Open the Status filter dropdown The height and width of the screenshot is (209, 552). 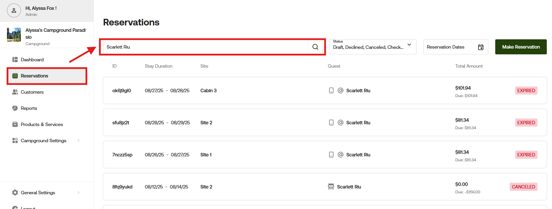[x=373, y=47]
